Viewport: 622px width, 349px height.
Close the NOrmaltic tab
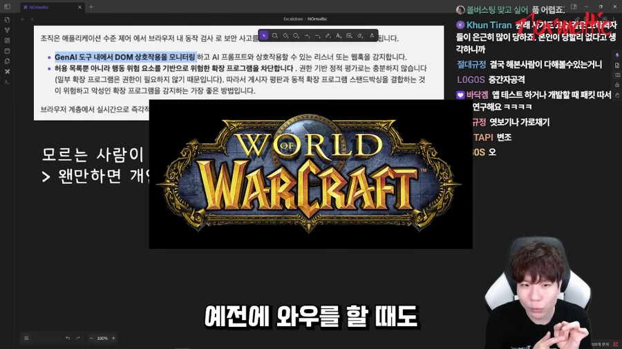pyautogui.click(x=79, y=7)
